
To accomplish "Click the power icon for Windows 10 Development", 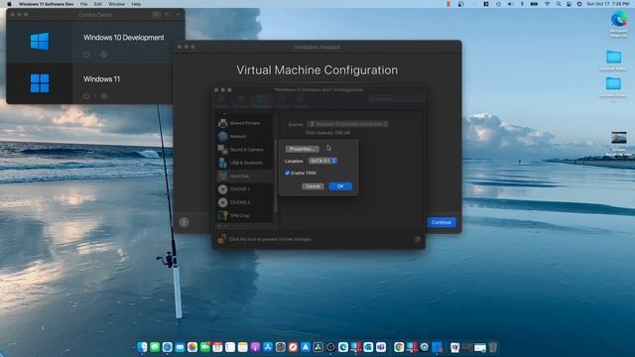I will tap(86, 55).
